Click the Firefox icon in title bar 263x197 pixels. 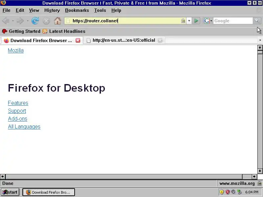[3, 3]
